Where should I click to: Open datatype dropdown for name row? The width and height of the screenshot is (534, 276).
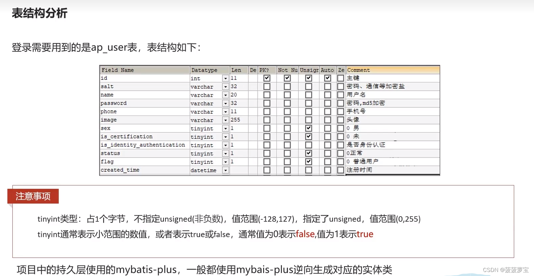pyautogui.click(x=226, y=95)
